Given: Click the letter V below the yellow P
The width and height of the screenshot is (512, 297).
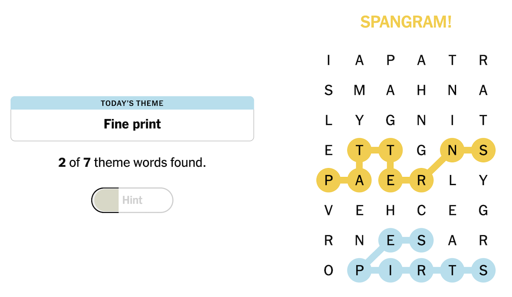Looking at the screenshot, I should point(328,210).
